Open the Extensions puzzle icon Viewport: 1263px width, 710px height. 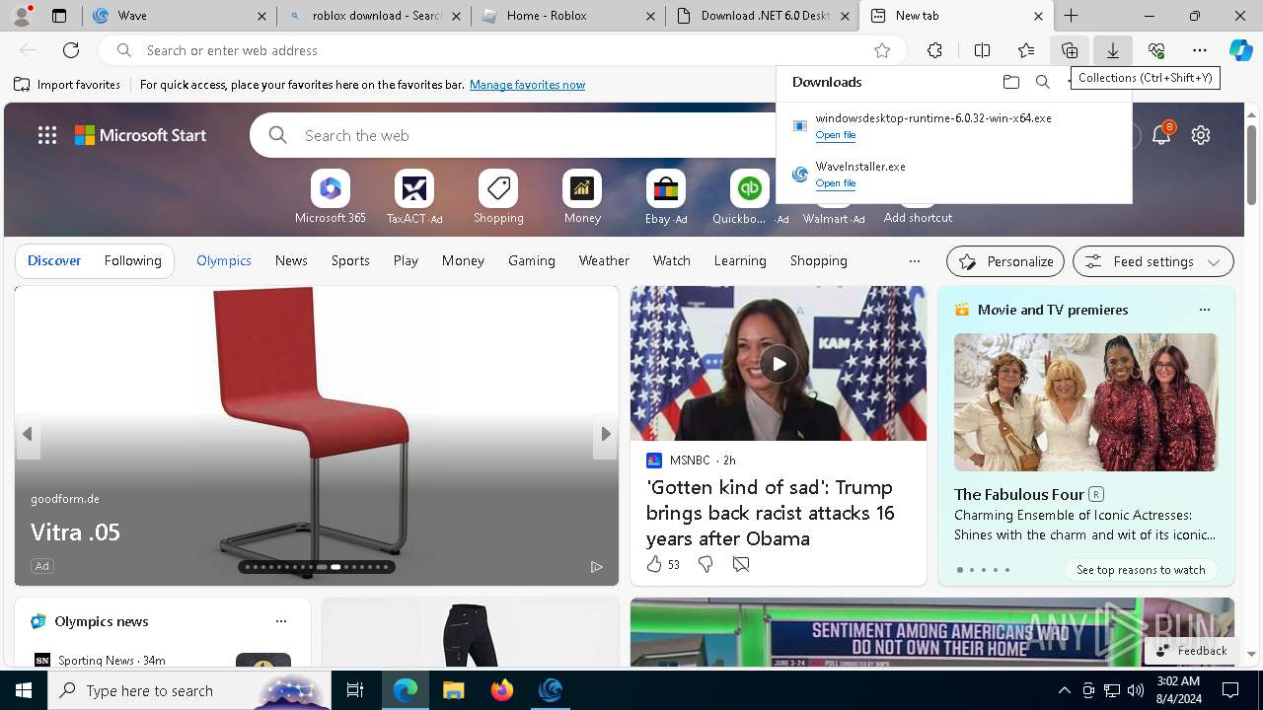935,50
